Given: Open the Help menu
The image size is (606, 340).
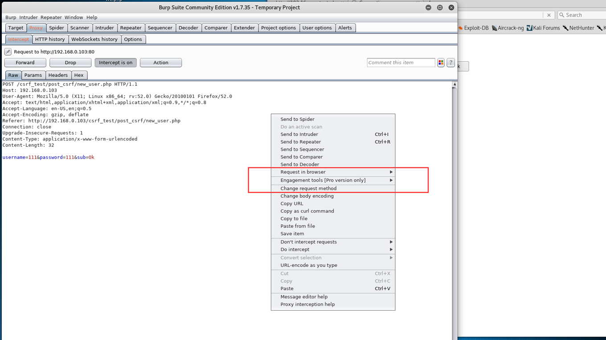Looking at the screenshot, I should click(x=92, y=17).
